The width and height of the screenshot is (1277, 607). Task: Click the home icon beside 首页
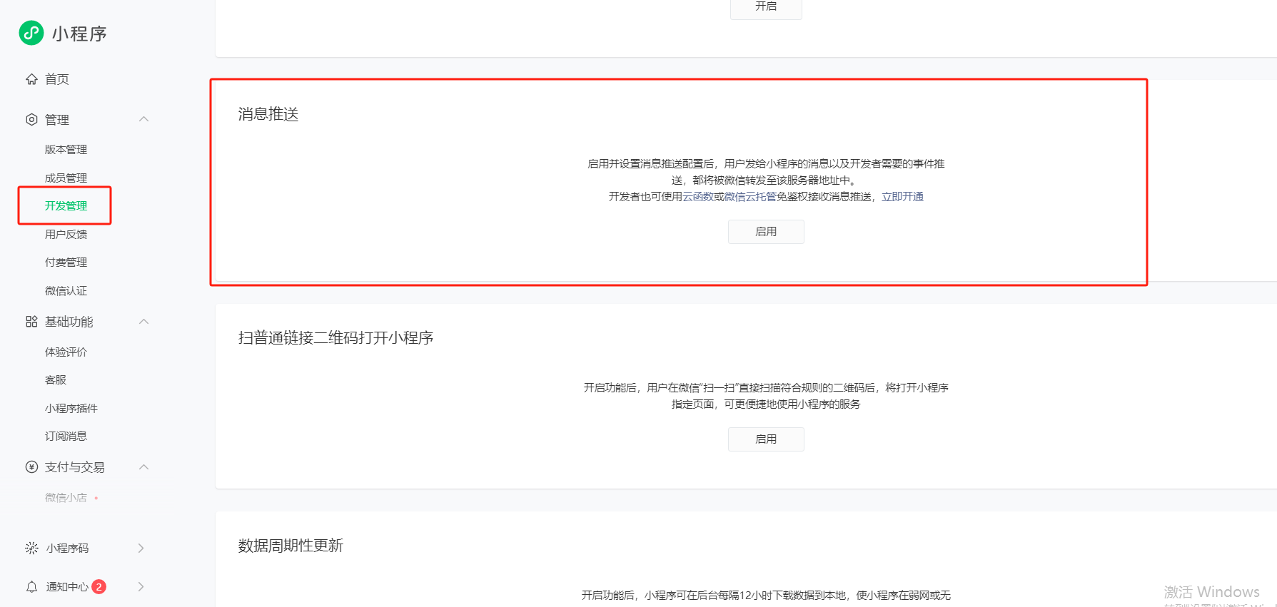[x=31, y=79]
